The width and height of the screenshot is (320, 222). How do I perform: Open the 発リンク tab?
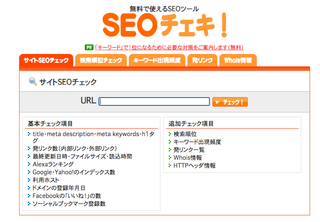tap(202, 60)
